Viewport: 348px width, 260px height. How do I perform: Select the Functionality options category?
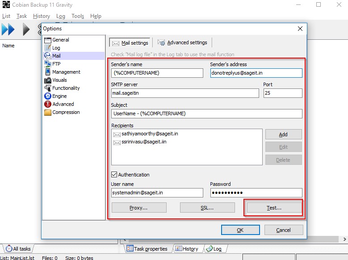[x=66, y=88]
